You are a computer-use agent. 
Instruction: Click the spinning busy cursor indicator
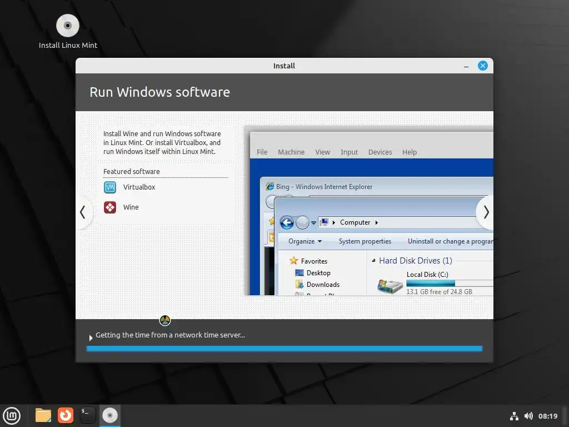165,320
